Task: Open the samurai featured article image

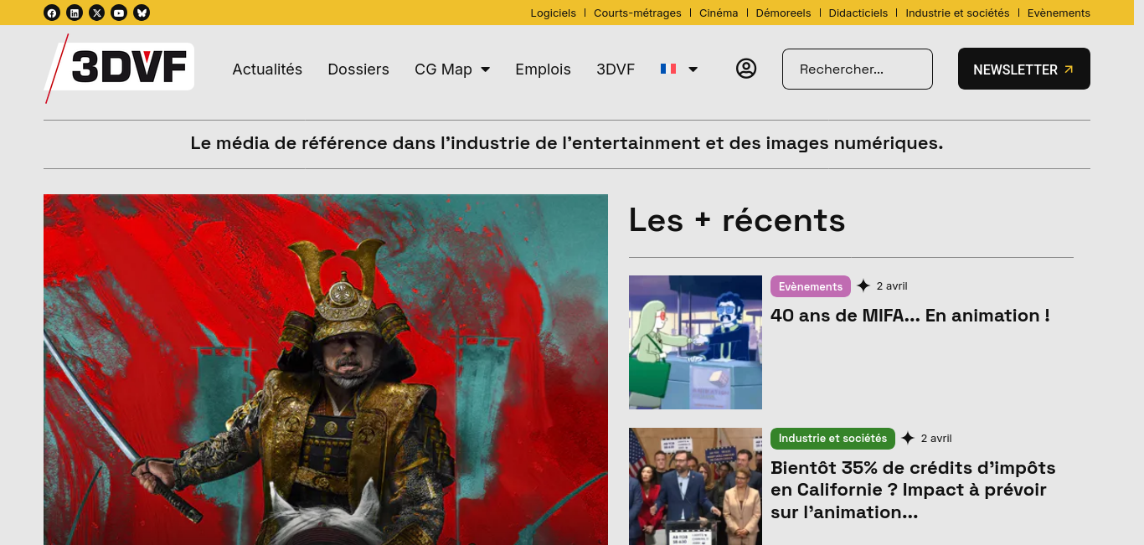Action: tap(326, 369)
